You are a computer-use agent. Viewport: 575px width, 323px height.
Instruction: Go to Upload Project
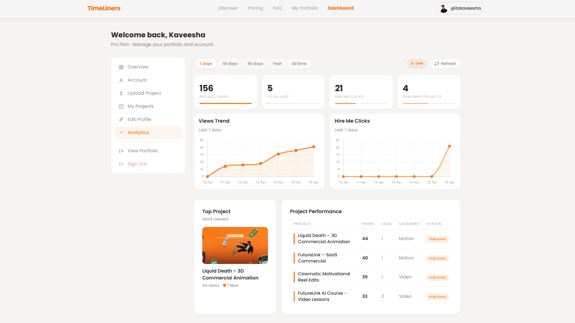(x=148, y=93)
